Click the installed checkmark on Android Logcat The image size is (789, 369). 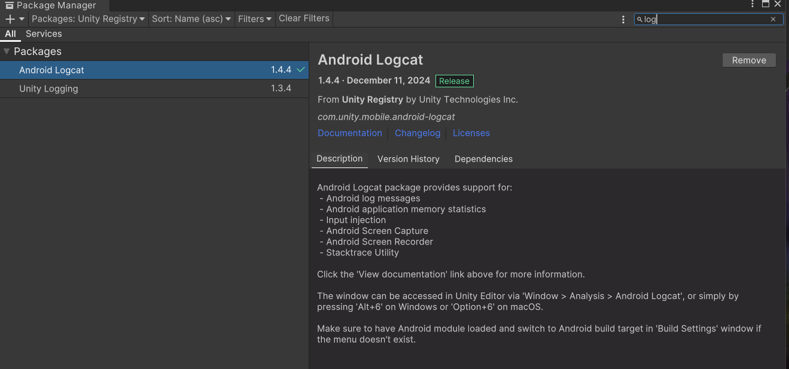pos(301,70)
